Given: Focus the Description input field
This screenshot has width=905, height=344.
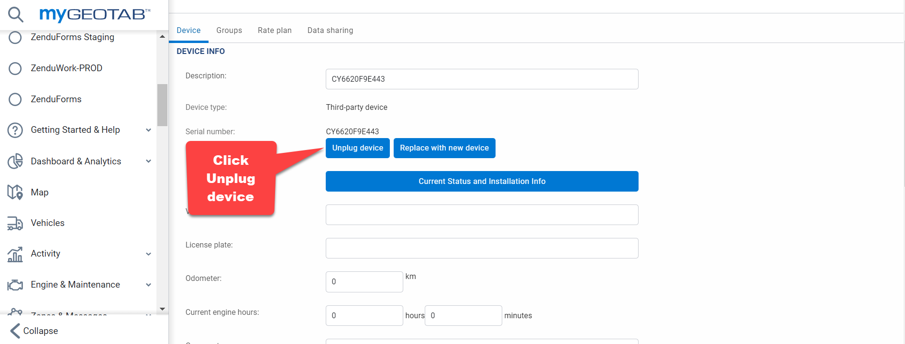Looking at the screenshot, I should 482,79.
